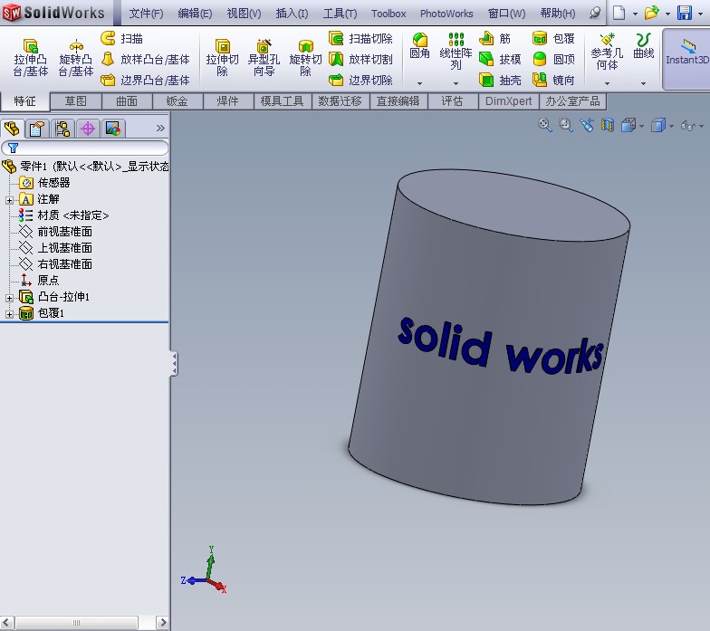Expand the 注解 annotations tree node
Viewport: 710px width, 631px height.
pyautogui.click(x=9, y=200)
